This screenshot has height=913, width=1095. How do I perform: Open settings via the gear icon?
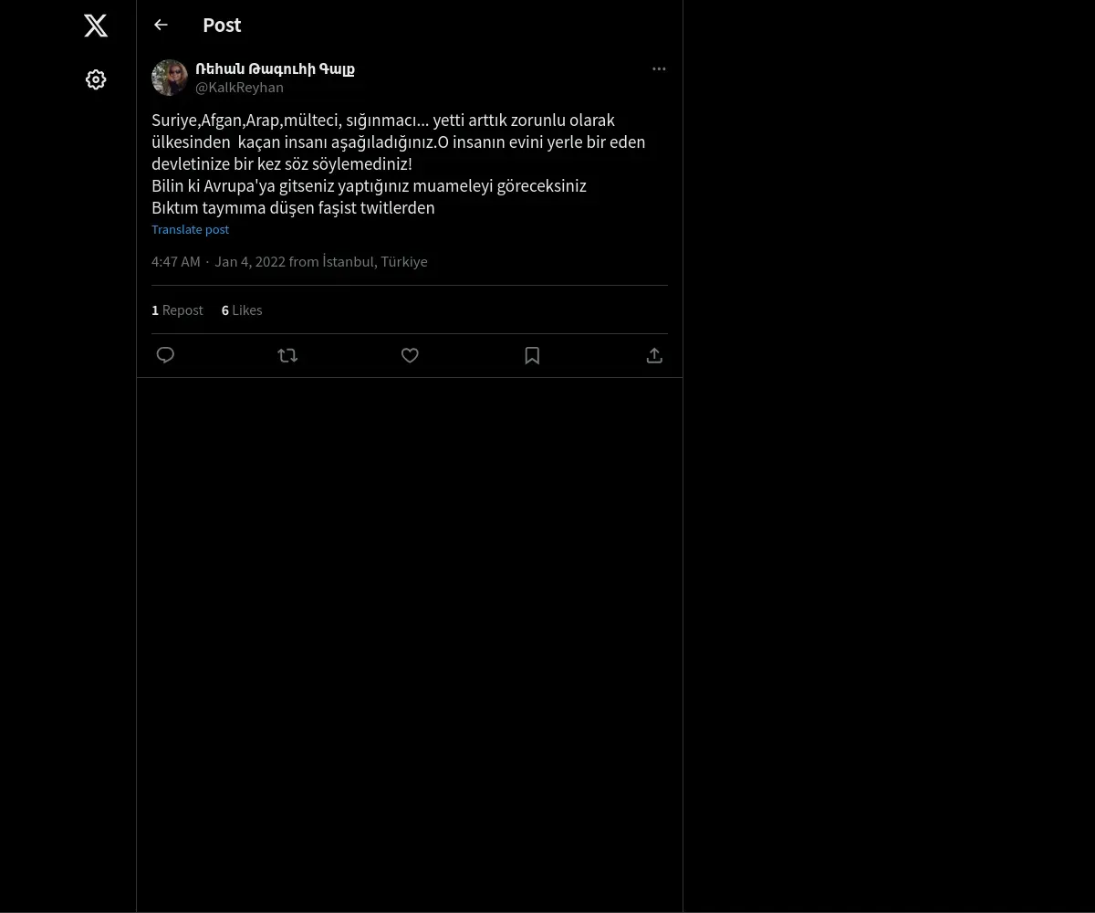click(96, 80)
